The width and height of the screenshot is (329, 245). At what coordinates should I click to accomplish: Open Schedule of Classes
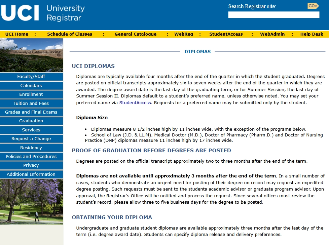tap(70, 34)
